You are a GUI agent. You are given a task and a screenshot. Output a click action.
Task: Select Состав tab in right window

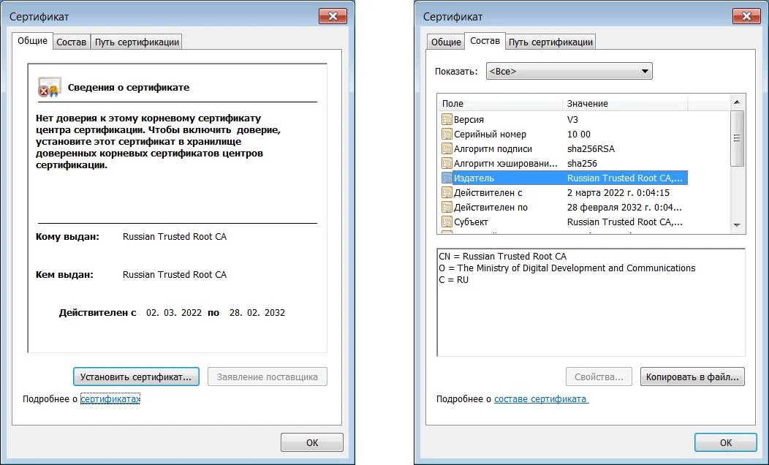pyautogui.click(x=485, y=41)
